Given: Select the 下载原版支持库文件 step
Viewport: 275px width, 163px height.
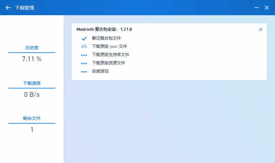Looking at the screenshot, I should point(110,55).
